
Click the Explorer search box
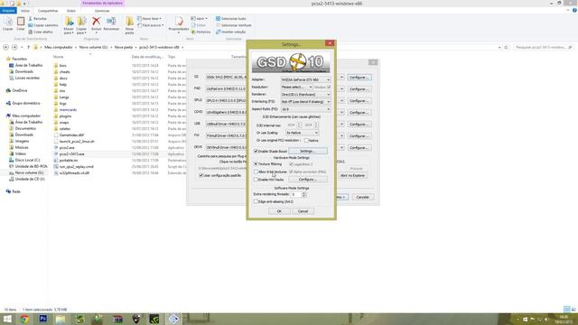(544, 47)
